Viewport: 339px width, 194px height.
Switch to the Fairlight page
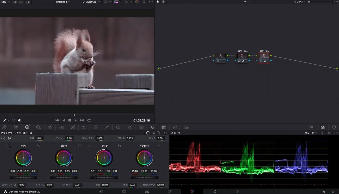[x=215, y=191]
